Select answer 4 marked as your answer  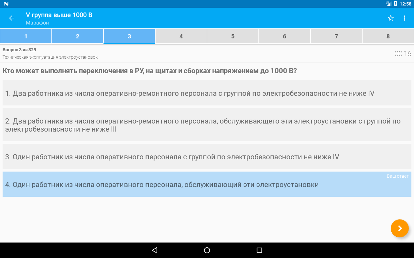[207, 184]
